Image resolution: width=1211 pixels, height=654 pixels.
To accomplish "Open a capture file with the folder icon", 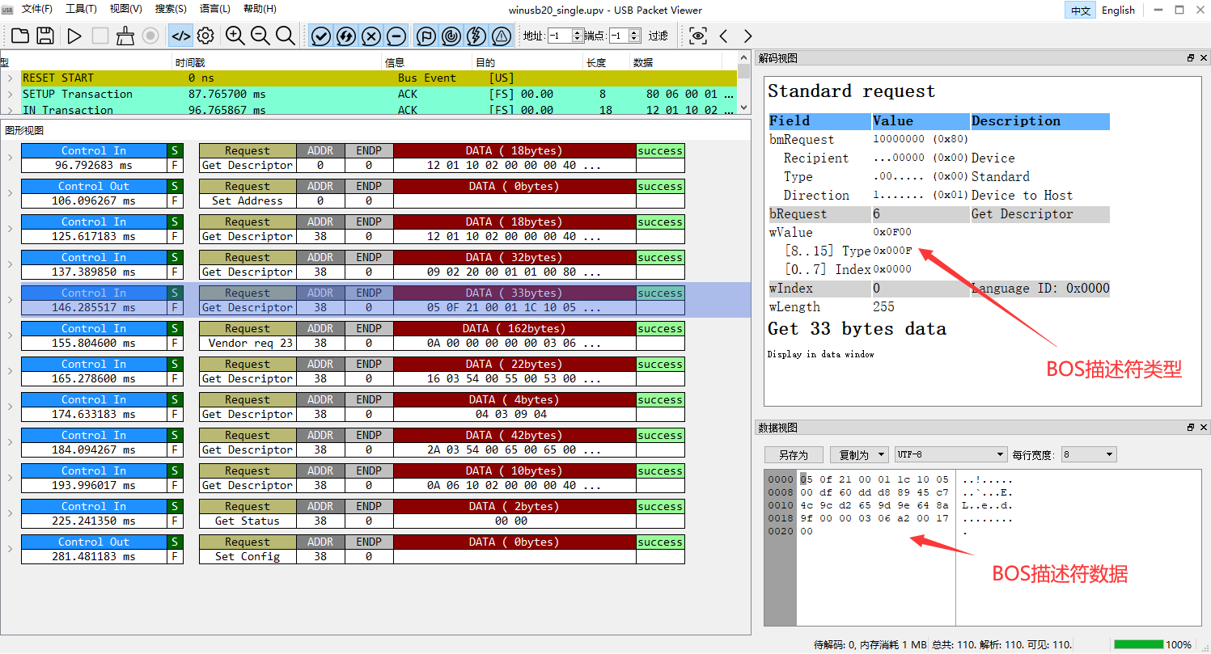I will pyautogui.click(x=19, y=36).
